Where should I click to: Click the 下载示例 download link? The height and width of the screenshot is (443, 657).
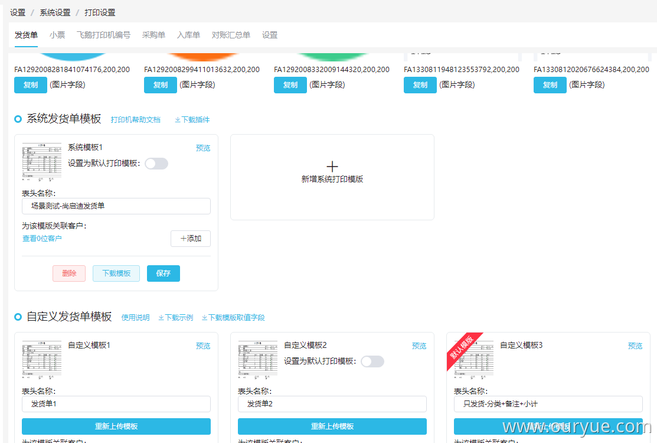tap(176, 318)
